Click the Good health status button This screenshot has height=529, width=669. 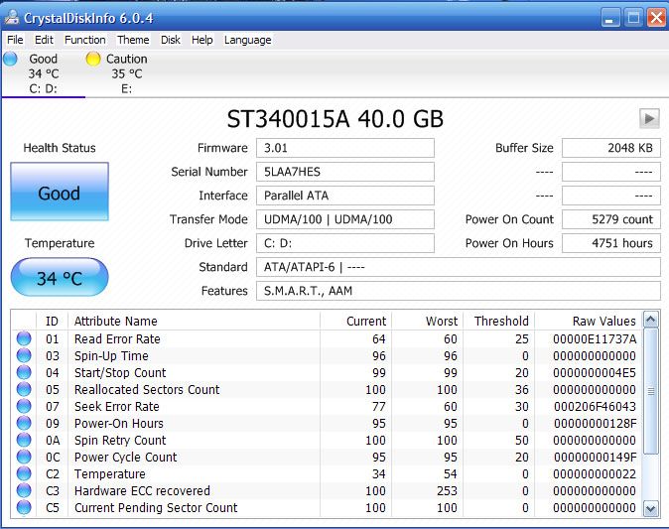[60, 192]
